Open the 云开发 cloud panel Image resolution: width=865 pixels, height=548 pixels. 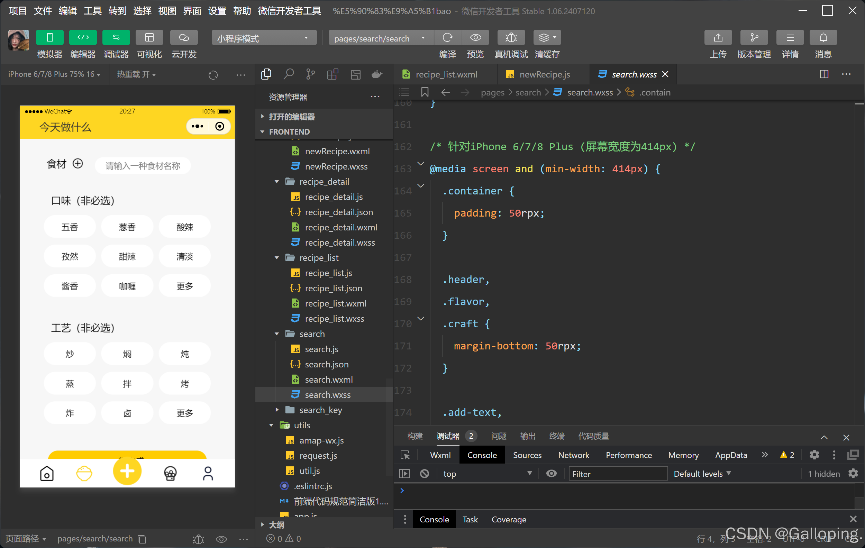point(184,37)
